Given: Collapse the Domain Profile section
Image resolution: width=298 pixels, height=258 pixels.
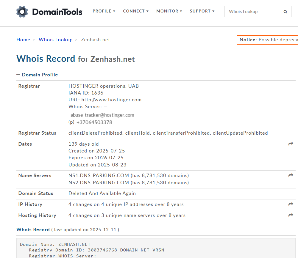Looking at the screenshot, I should tap(40, 75).
